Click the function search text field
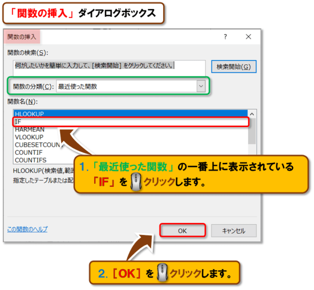 point(109,68)
